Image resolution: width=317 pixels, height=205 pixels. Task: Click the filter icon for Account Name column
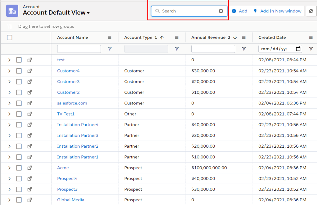tap(110, 49)
